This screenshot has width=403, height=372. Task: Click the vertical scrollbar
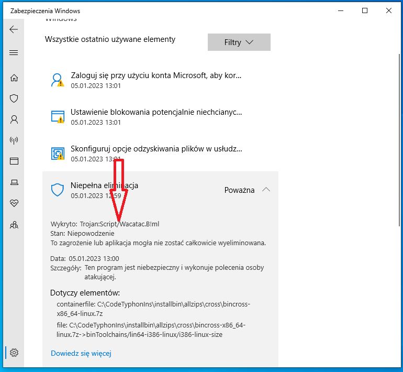pos(400,140)
